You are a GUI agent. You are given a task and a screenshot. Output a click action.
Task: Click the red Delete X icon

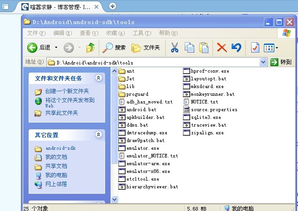(x=222, y=47)
